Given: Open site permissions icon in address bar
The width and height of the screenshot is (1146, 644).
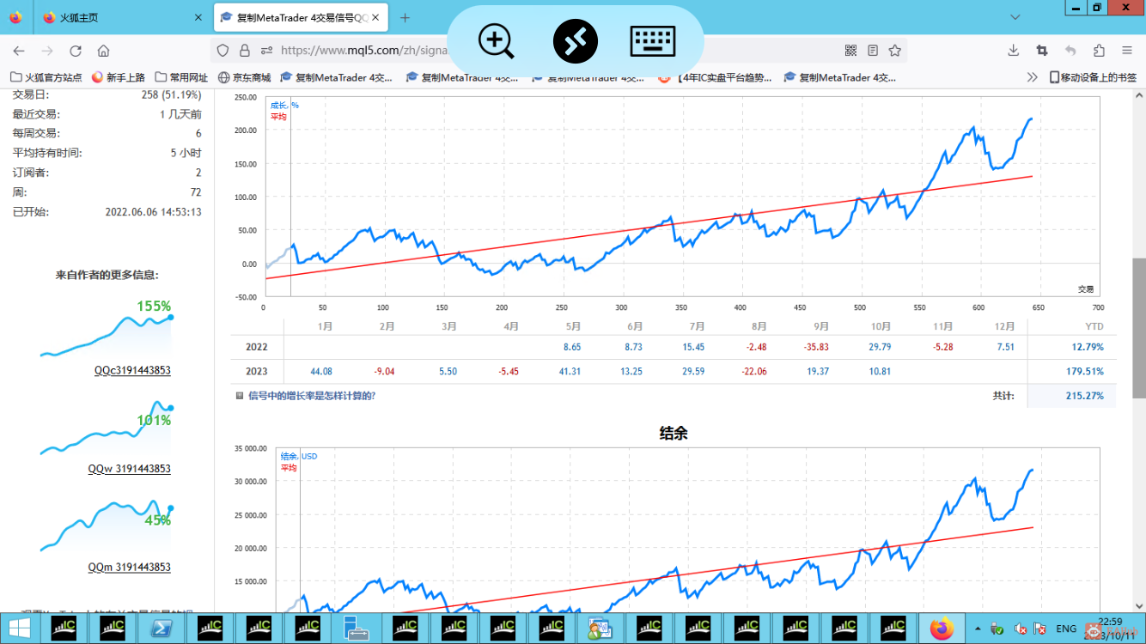Looking at the screenshot, I should tap(266, 51).
